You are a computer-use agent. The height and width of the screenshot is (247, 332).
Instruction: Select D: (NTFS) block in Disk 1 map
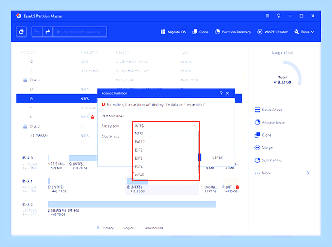pyautogui.click(x=86, y=186)
